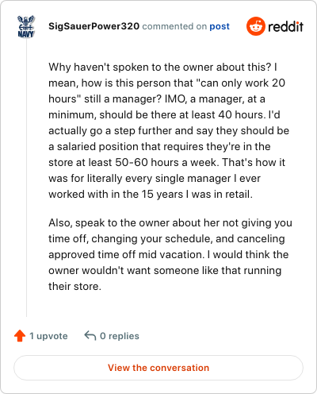Open SigSauerPower320's user profile

click(x=94, y=26)
